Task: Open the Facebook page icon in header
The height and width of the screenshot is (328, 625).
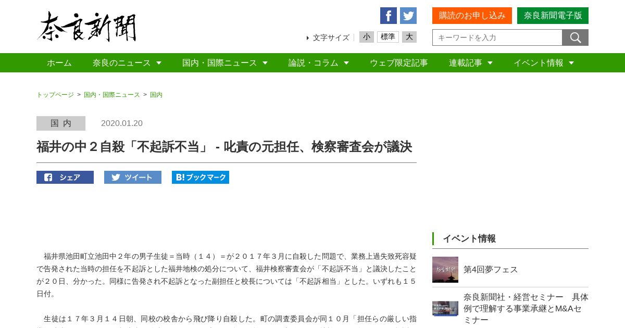Action: tap(389, 16)
